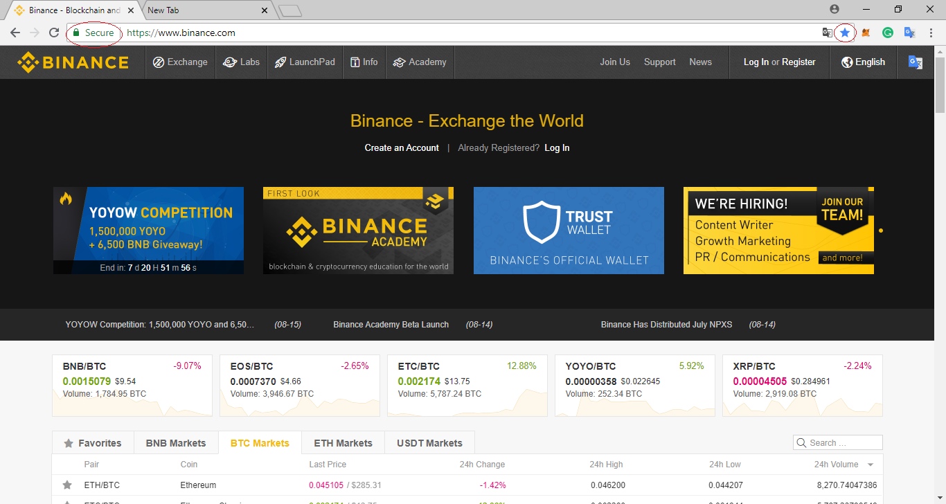Click Join Us link
Screen dimensions: 946x504
tap(615, 62)
